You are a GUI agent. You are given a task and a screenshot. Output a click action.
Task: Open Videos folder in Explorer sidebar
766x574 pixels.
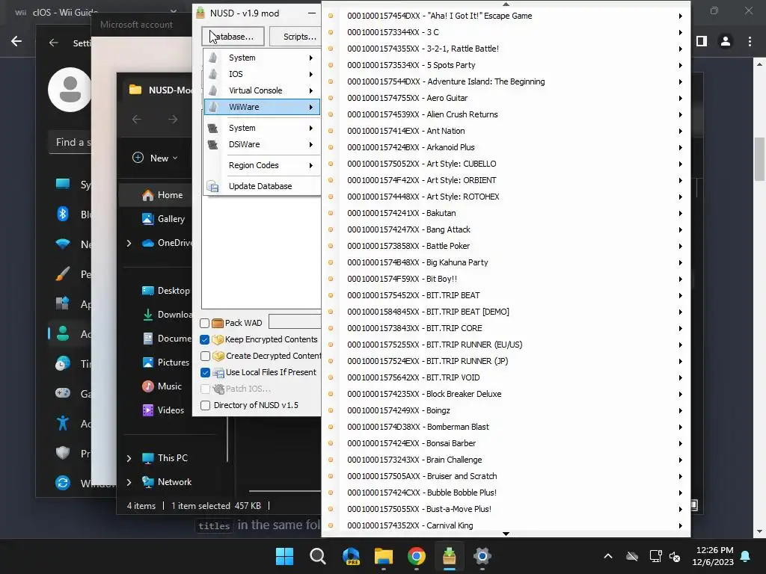[x=163, y=410]
